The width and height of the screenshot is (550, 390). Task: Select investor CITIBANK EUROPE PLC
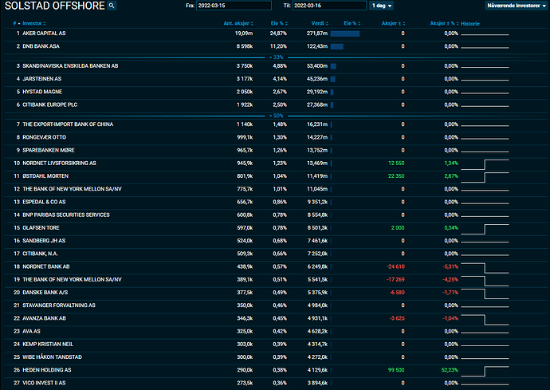coord(49,105)
